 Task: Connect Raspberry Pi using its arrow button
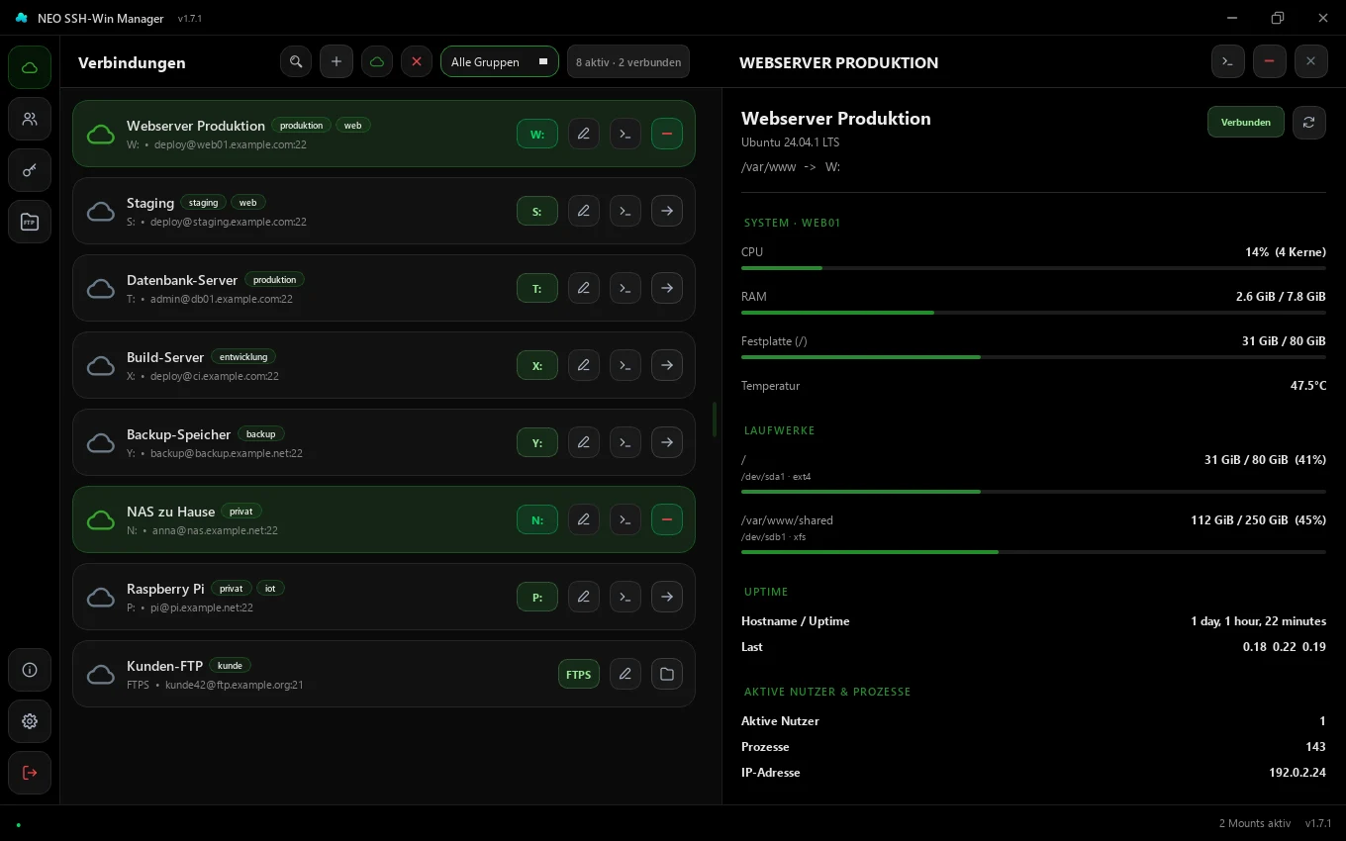tap(667, 597)
